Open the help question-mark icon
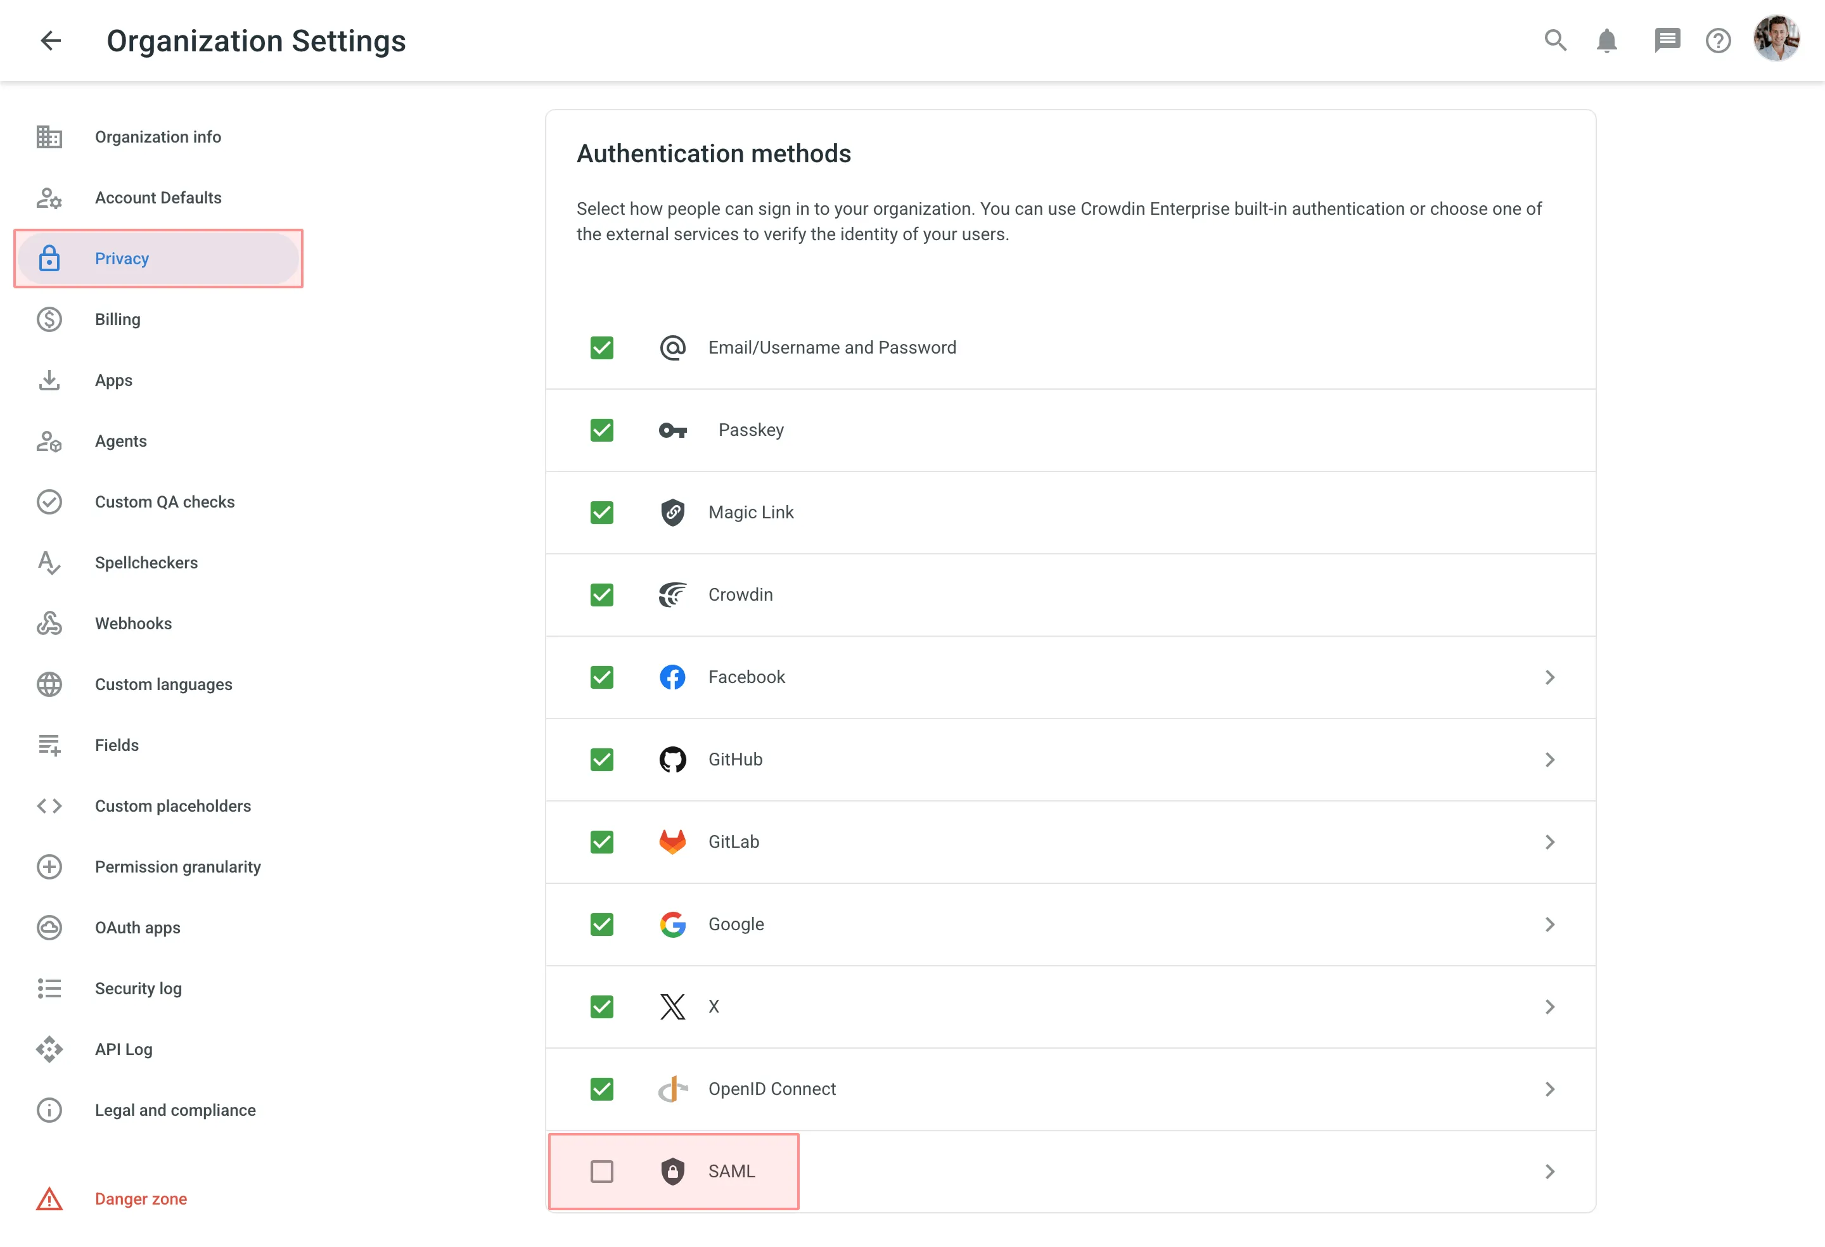This screenshot has width=1825, height=1247. pos(1718,40)
